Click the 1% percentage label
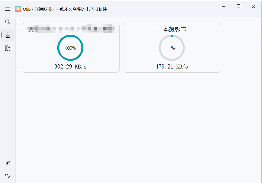The width and height of the screenshot is (262, 183). point(172,48)
